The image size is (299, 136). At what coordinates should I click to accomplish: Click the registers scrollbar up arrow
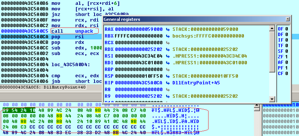pos(272,29)
